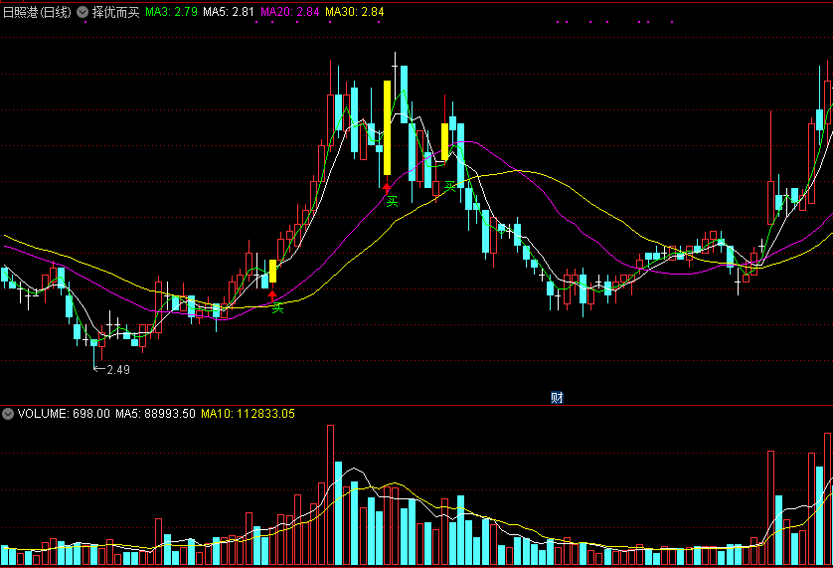Click the VOLUME: 698.00 label

click(x=64, y=414)
